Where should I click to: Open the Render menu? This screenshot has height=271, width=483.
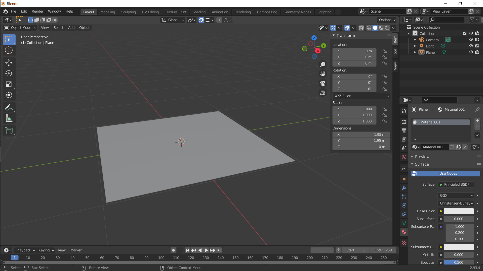37,11
